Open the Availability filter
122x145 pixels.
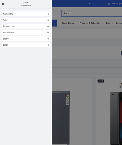(26, 14)
